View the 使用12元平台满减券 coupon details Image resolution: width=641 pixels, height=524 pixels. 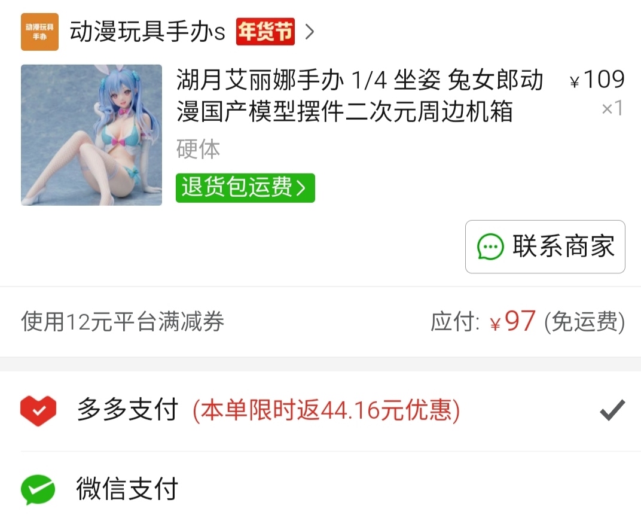pyautogui.click(x=123, y=321)
